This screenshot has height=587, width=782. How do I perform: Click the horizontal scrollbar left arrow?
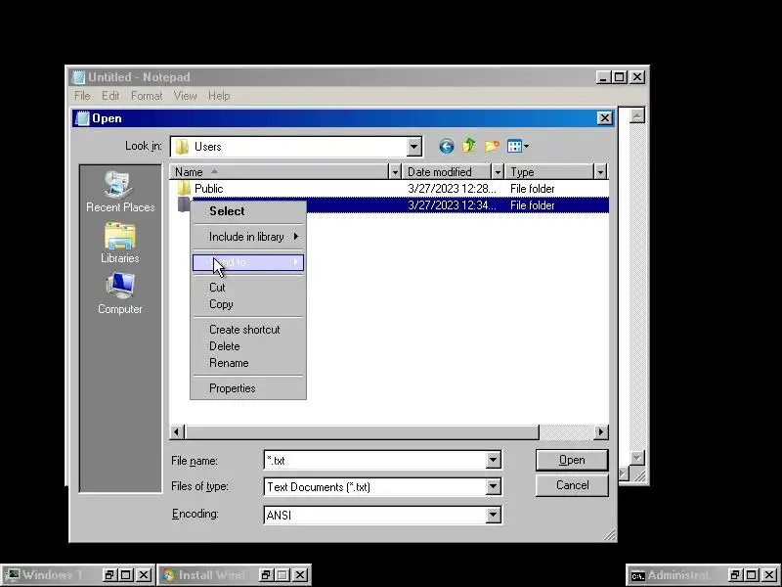coord(177,431)
